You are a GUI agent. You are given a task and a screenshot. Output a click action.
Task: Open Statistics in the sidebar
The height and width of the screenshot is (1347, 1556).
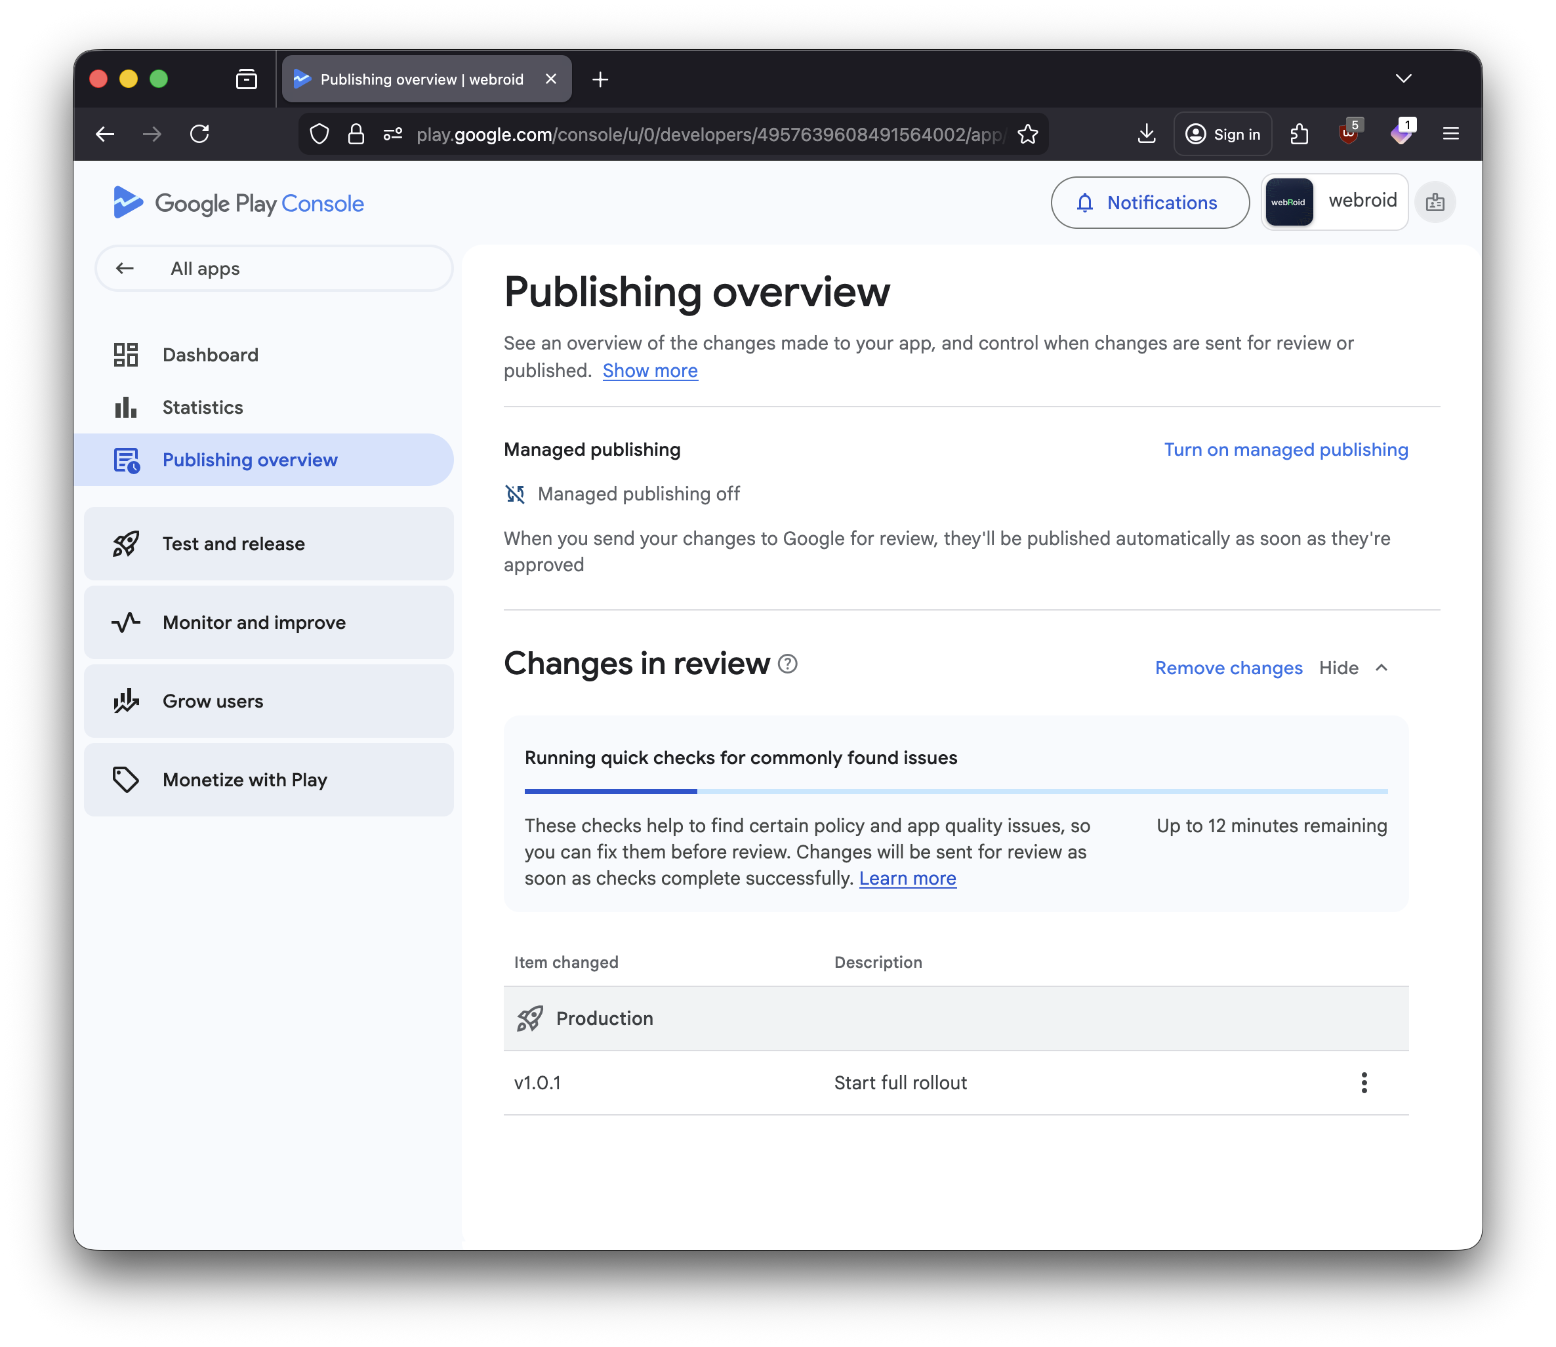pyautogui.click(x=264, y=407)
